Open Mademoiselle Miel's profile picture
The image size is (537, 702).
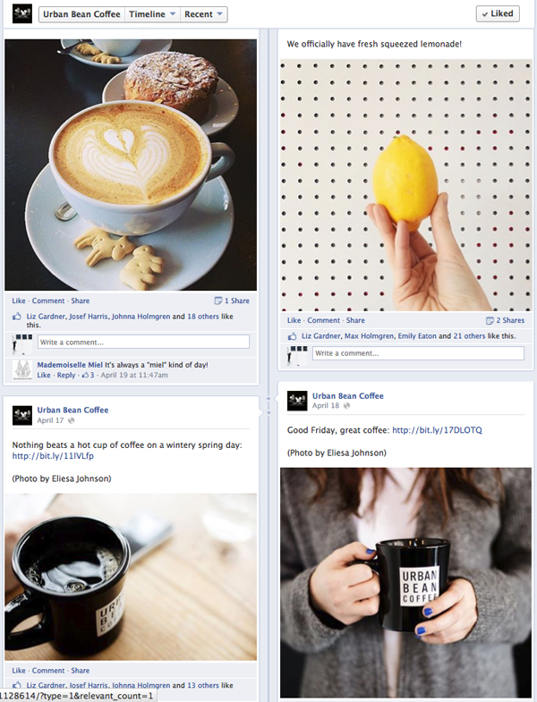pos(22,370)
